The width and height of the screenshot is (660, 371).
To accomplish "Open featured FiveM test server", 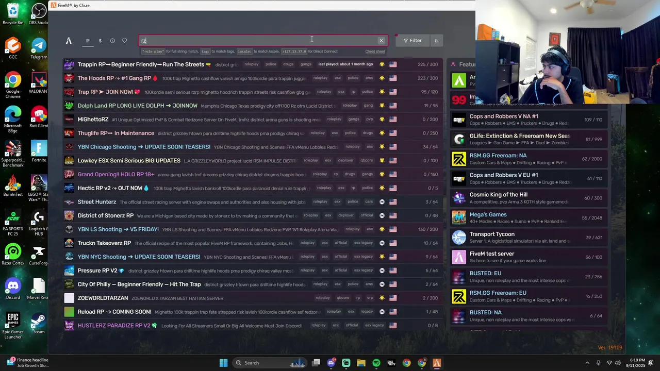I will tap(529, 257).
